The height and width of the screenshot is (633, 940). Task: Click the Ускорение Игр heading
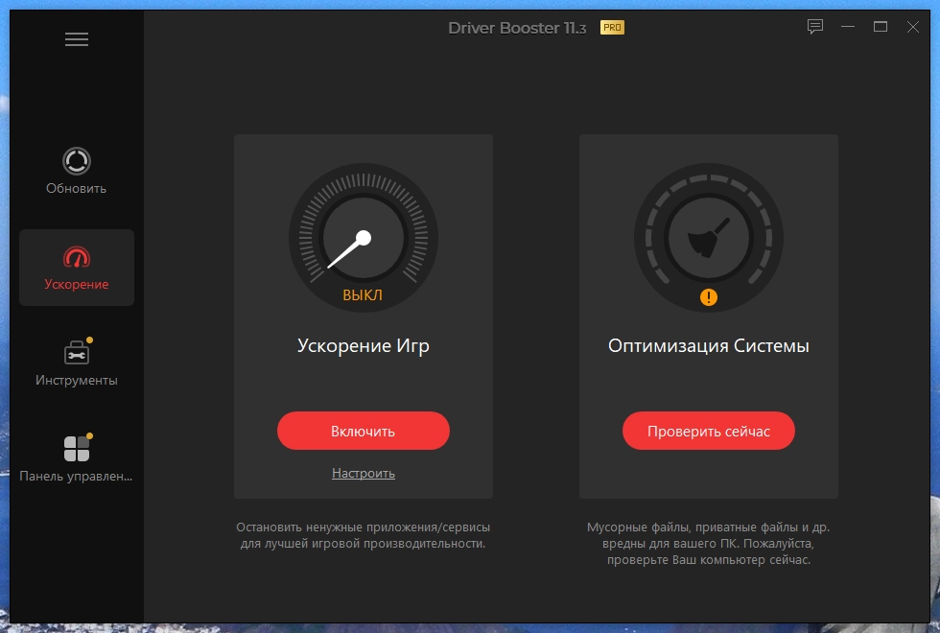pos(364,346)
